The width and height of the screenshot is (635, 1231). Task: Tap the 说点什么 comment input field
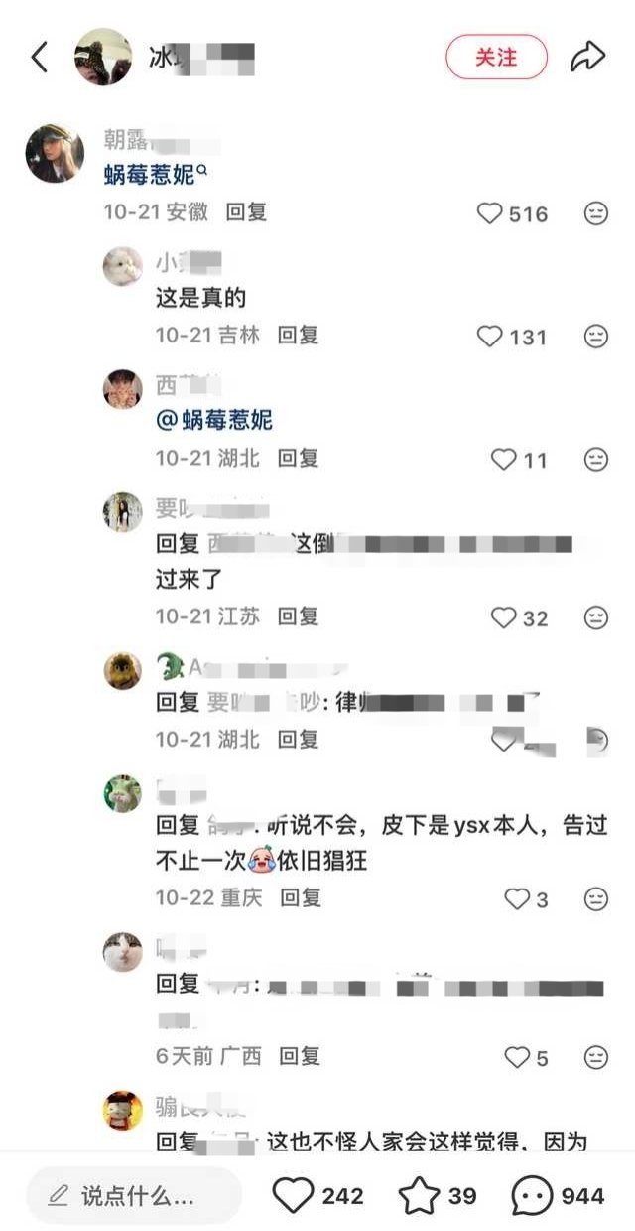[x=134, y=1195]
